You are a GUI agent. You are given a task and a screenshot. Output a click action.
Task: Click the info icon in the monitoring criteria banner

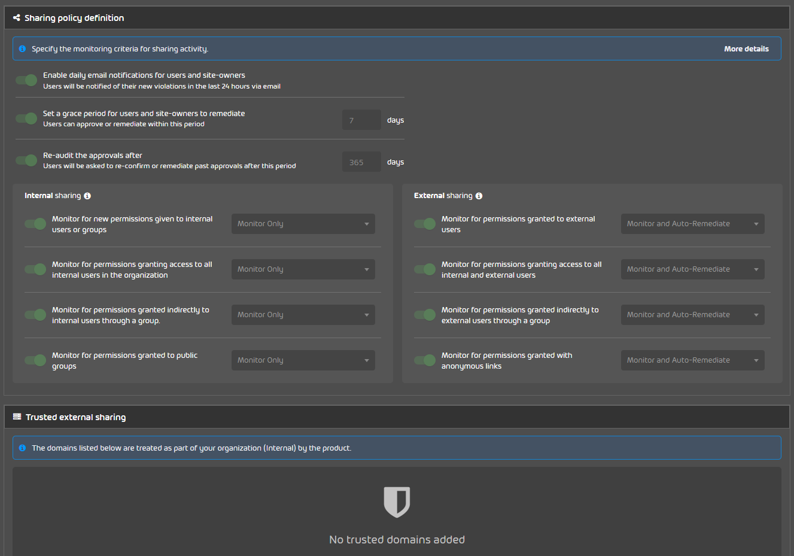[x=22, y=48]
